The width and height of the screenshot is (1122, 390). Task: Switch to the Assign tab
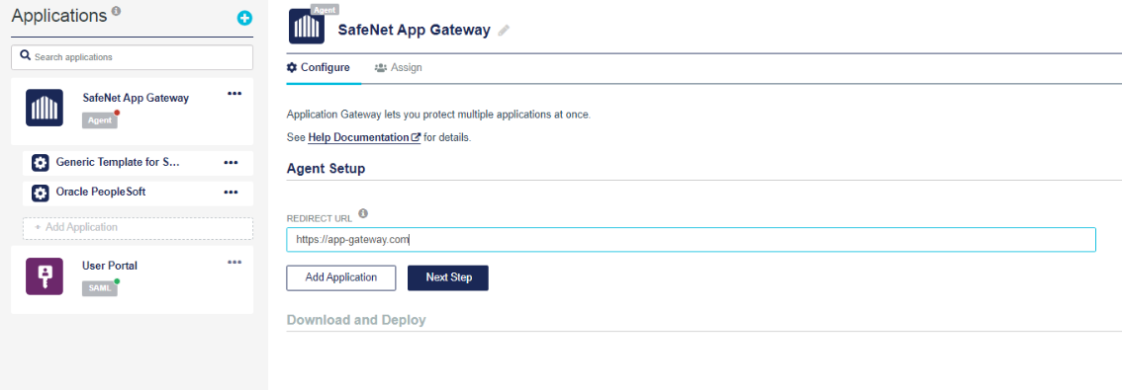click(x=399, y=68)
